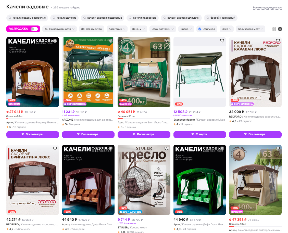Select качели детские search suggestion
Image resolution: width=288 pixels, height=233 pixels.
tap(65, 18)
